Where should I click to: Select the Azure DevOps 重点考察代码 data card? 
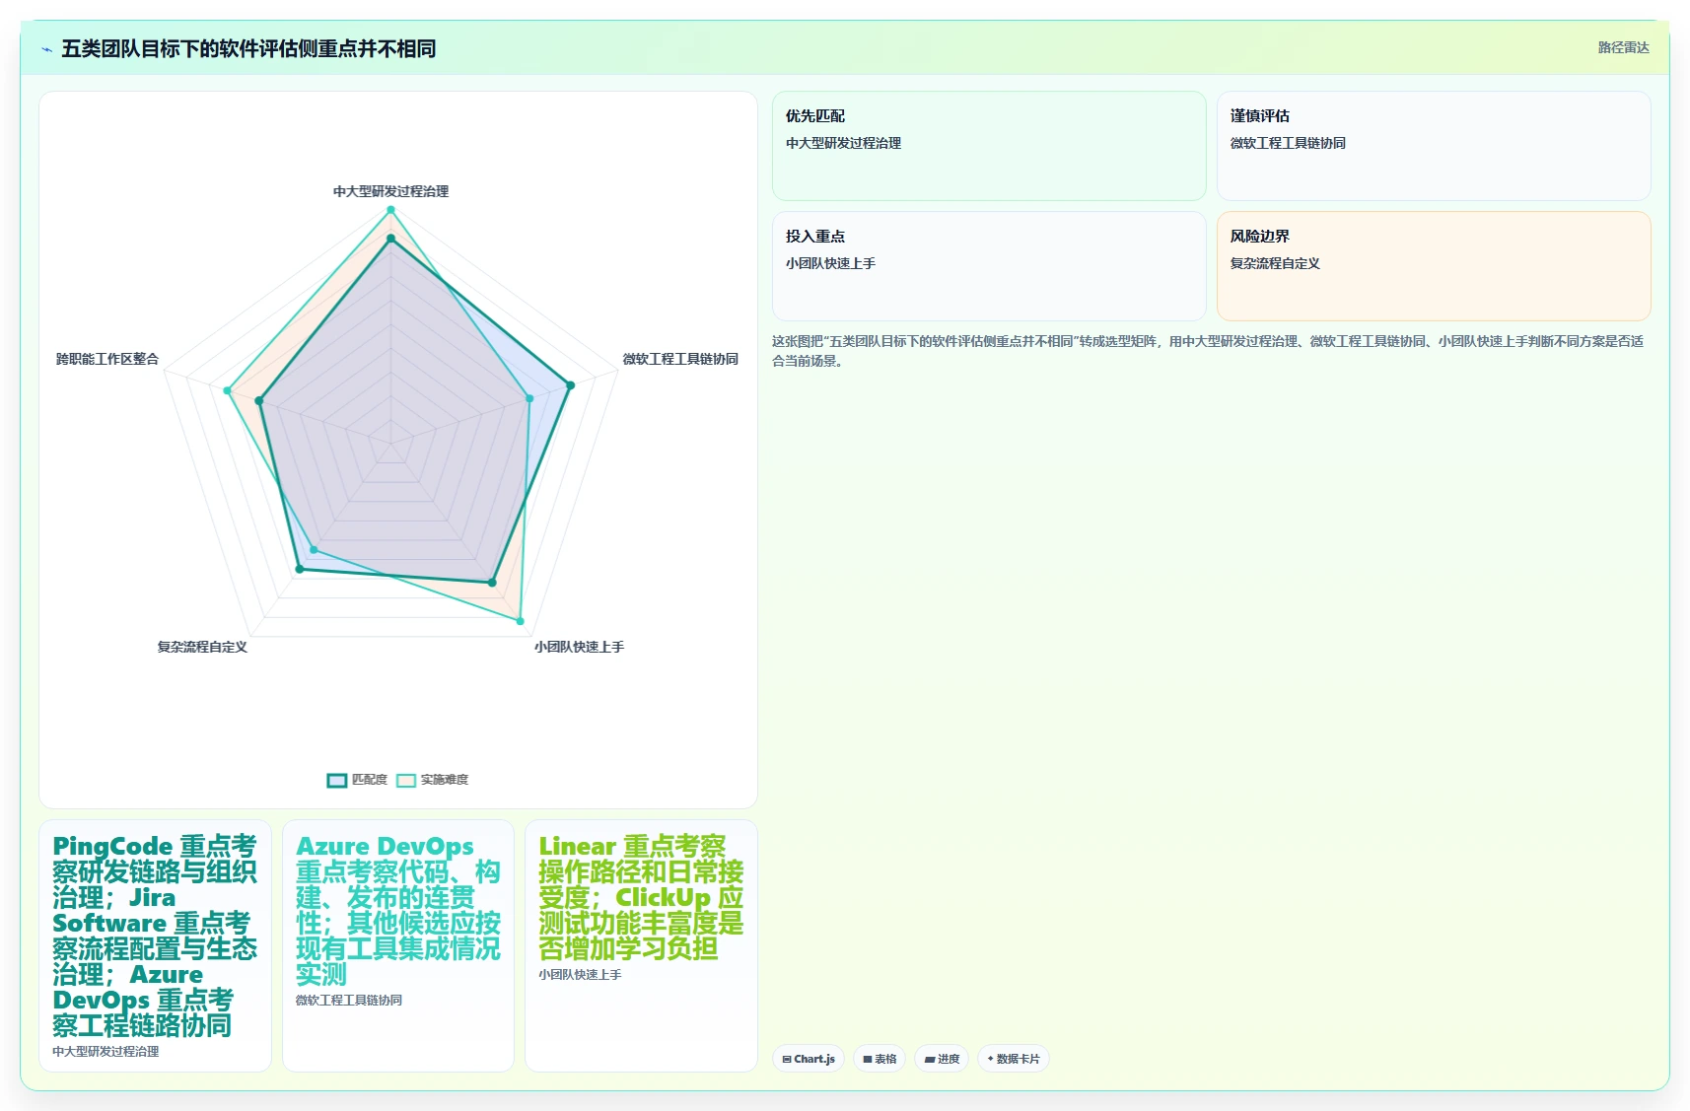click(x=398, y=945)
